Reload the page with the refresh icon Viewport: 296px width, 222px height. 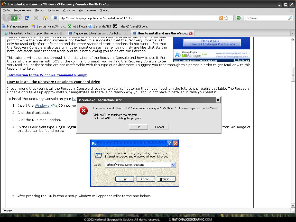point(27,18)
